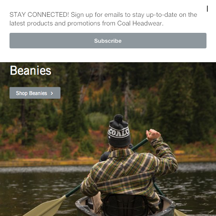The width and height of the screenshot is (216, 216).
Task: Click the white banner area below Subscribe
Action: (108, 55)
